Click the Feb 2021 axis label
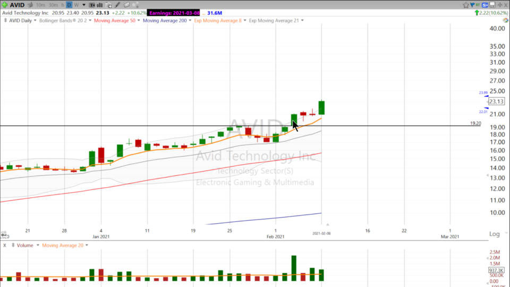This screenshot has width=510, height=287. (276, 237)
